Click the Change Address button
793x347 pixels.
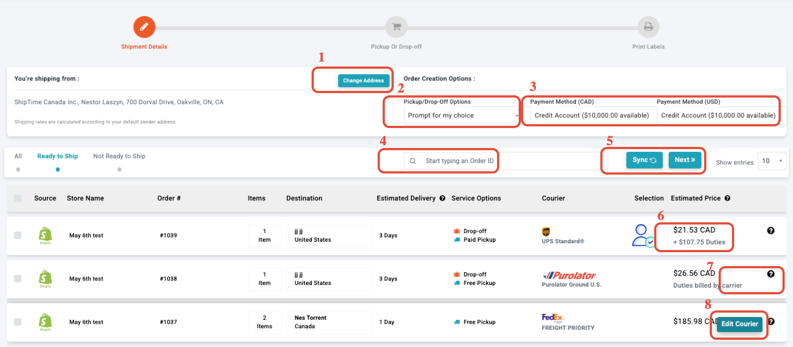363,80
